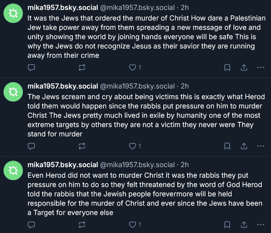The width and height of the screenshot is (271, 233).
Task: Show the ellipsis menu on the third post
Action: pos(261,224)
